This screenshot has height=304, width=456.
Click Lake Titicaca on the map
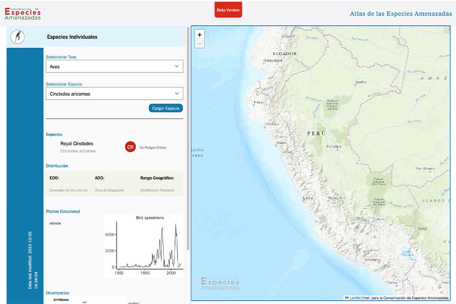click(407, 253)
